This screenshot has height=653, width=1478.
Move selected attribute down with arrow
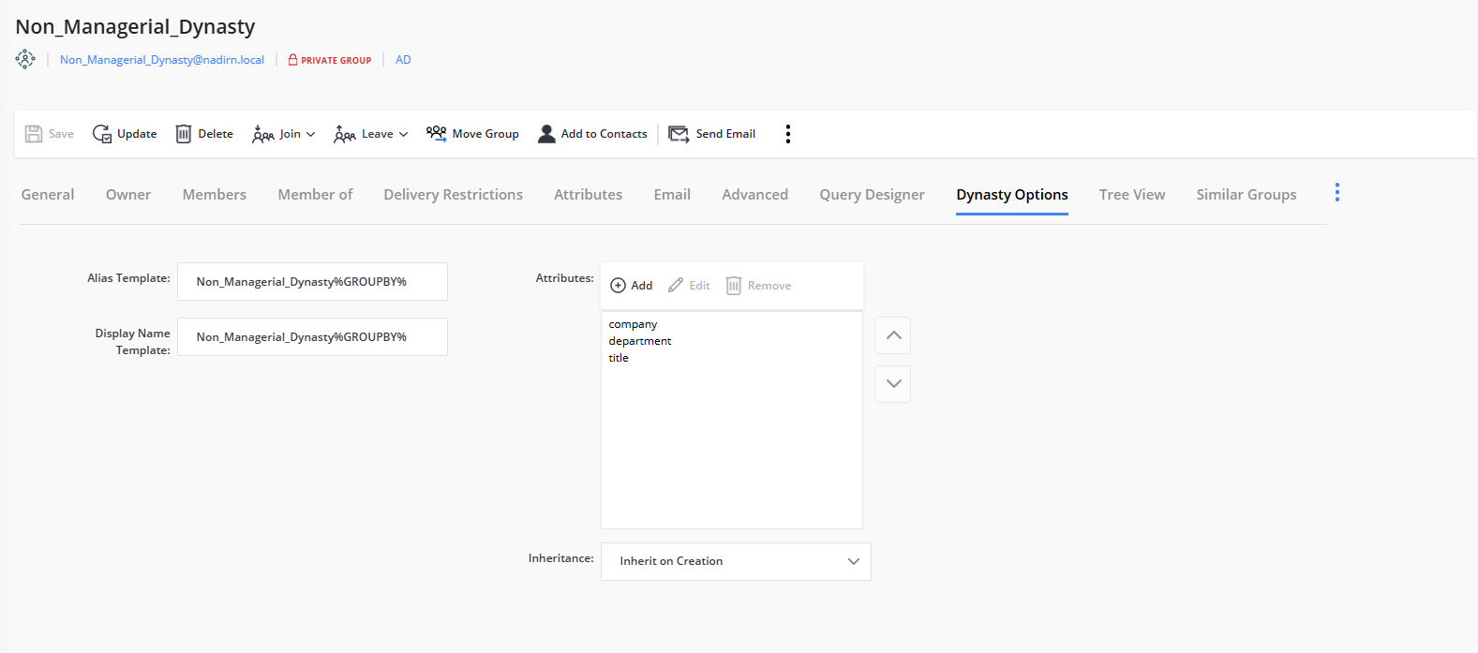click(893, 383)
